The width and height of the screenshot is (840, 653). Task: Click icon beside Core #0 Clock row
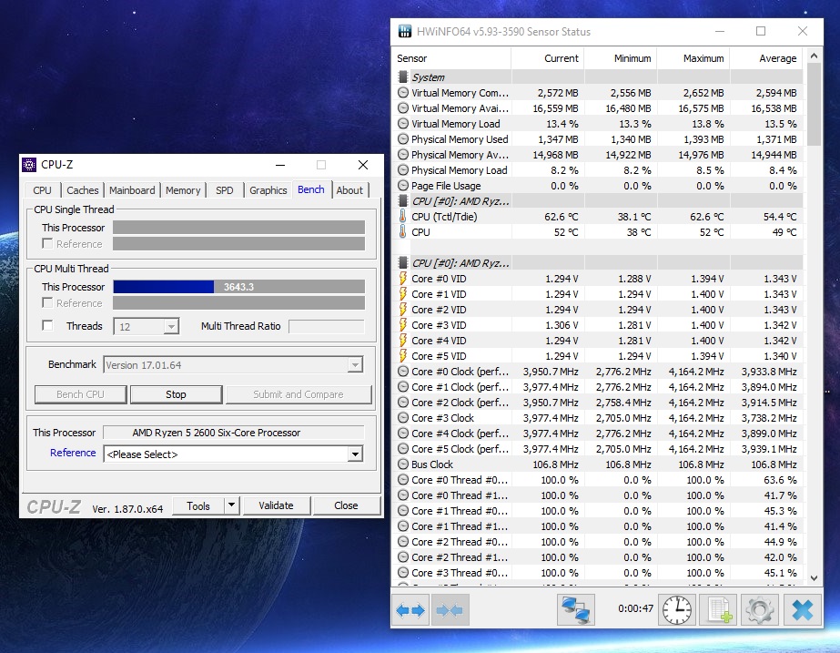tap(403, 372)
